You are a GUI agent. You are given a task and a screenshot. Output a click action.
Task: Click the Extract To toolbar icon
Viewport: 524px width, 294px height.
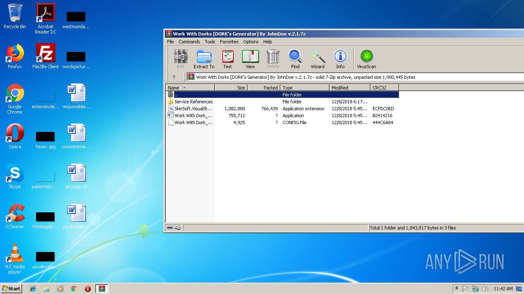204,59
